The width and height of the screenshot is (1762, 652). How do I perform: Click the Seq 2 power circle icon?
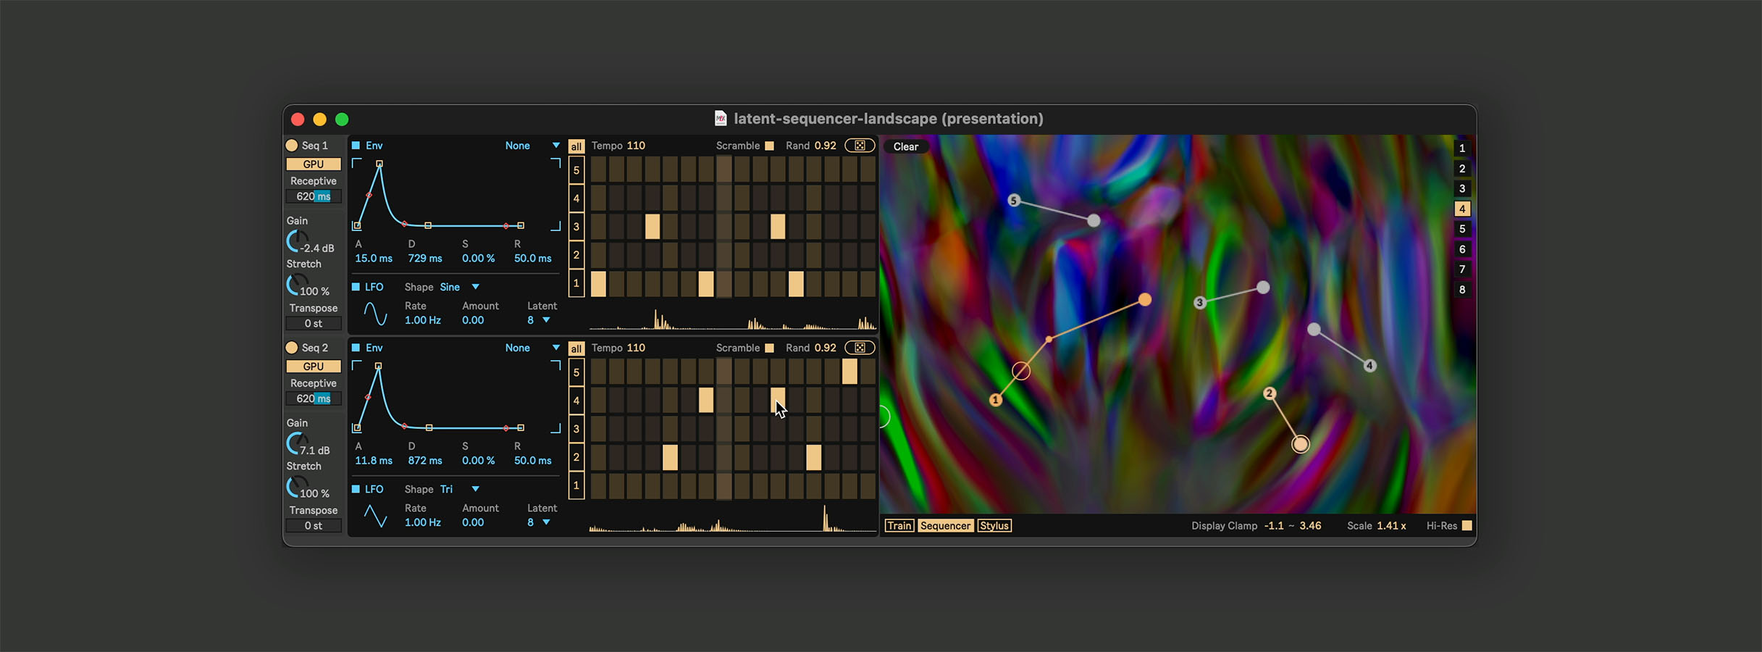coord(292,348)
